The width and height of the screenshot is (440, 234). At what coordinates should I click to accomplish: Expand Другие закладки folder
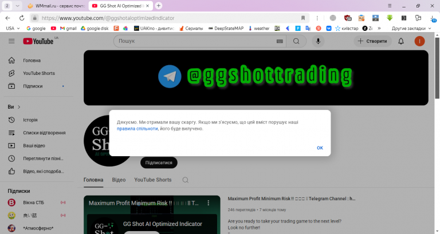coord(411,28)
